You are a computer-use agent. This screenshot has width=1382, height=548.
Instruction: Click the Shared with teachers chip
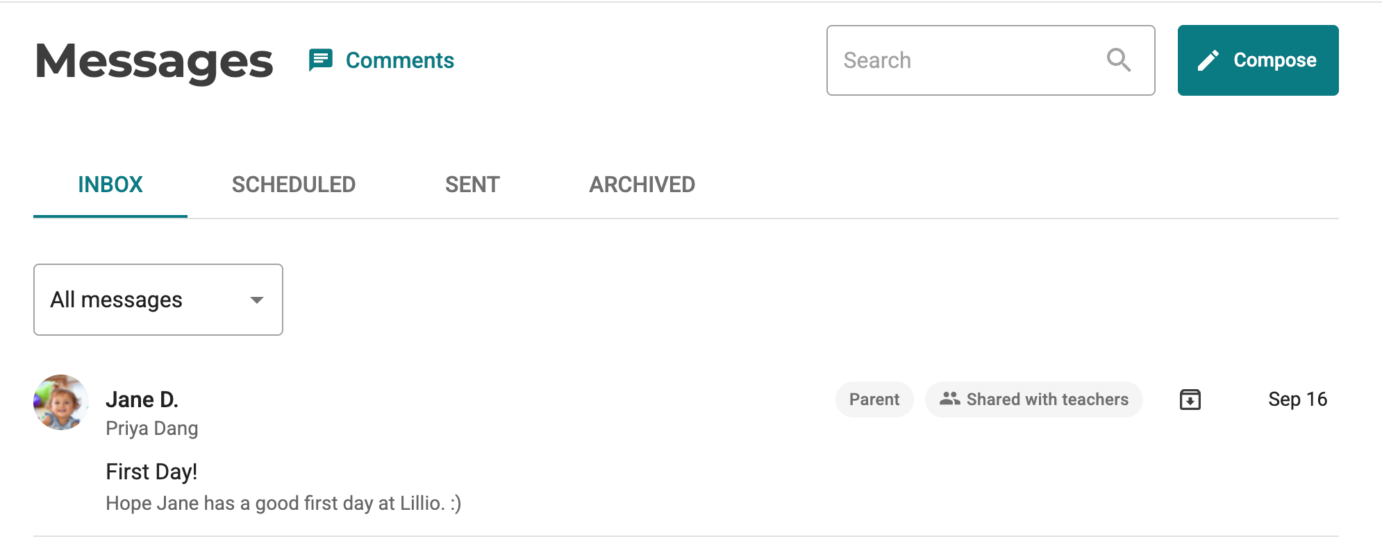tap(1033, 400)
